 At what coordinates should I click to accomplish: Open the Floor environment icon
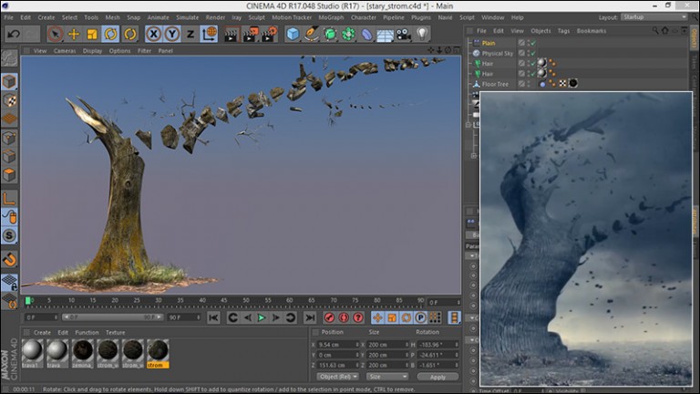(x=385, y=35)
